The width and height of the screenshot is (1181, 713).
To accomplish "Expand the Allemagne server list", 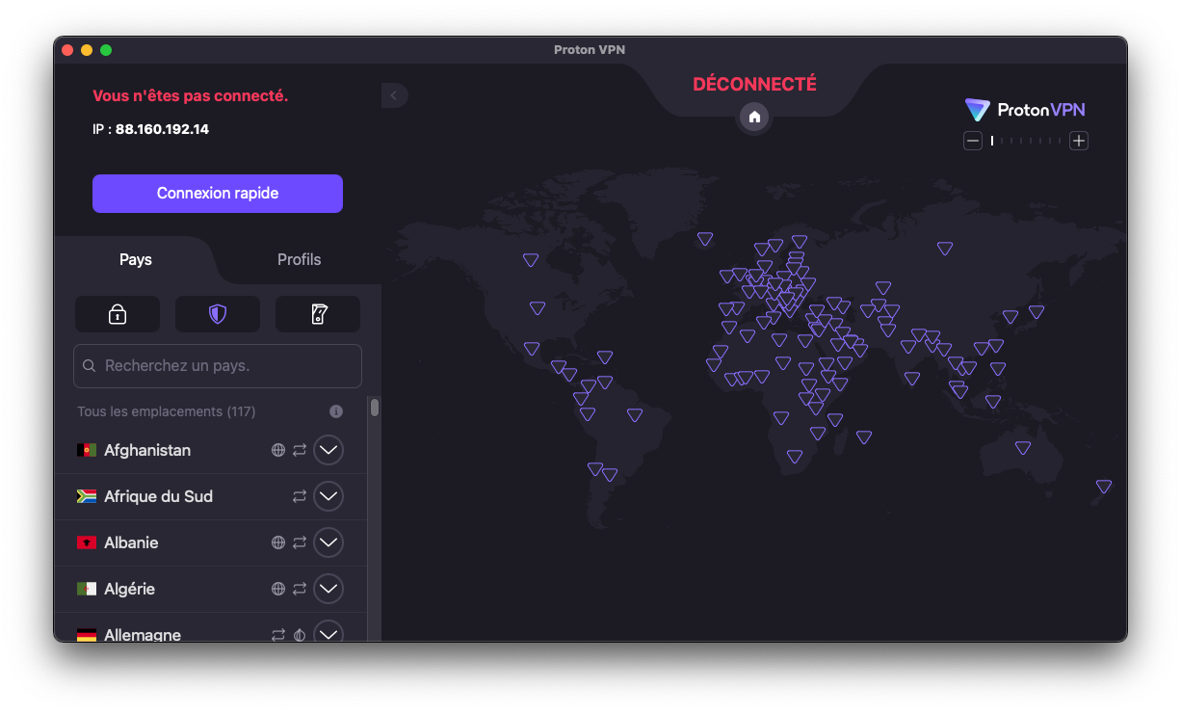I will (328, 632).
